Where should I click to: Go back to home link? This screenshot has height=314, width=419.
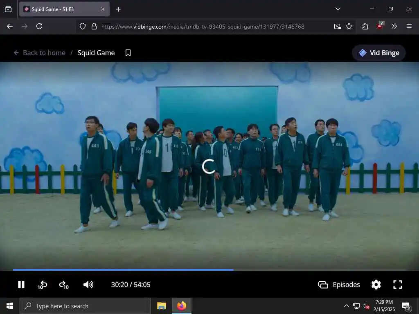pyautogui.click(x=40, y=53)
